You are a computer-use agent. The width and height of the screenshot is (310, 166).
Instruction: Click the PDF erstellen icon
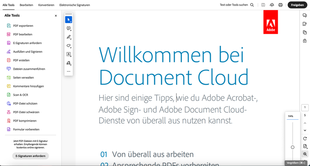click(x=9, y=60)
